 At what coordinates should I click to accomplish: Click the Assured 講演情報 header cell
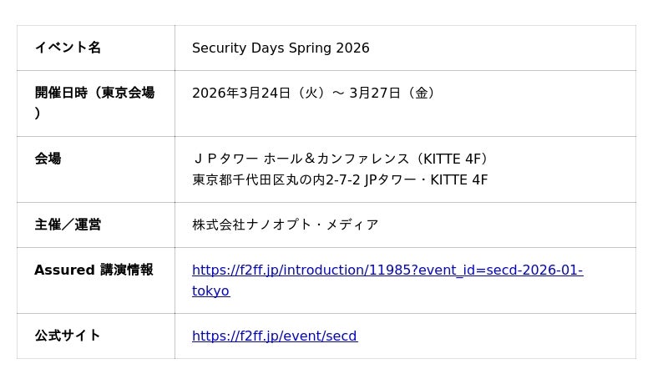click(x=94, y=270)
